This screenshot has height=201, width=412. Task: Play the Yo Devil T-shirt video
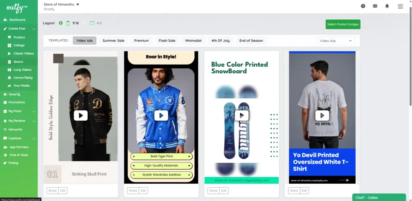pos(322,116)
